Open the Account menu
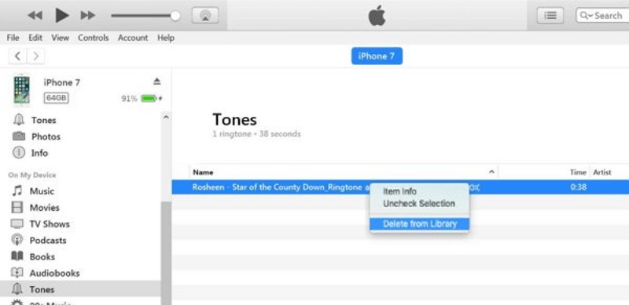629x305 pixels. (x=133, y=38)
